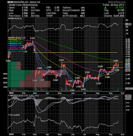Image resolution: width=133 pixels, height=136 pixels.
Task: Click the +5.75% percent change
Action: point(119,8)
